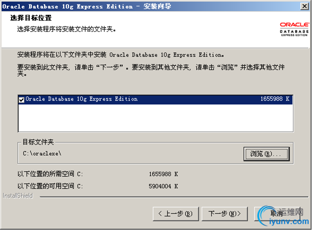
Task: Go to 下一步(N) next step
Action: coord(224,214)
